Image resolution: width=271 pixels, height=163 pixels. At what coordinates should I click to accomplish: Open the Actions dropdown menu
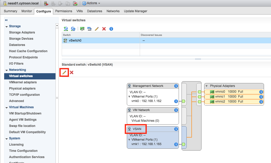click(x=91, y=3)
